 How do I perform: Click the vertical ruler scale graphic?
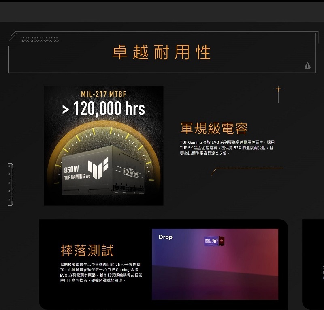click(10, 184)
